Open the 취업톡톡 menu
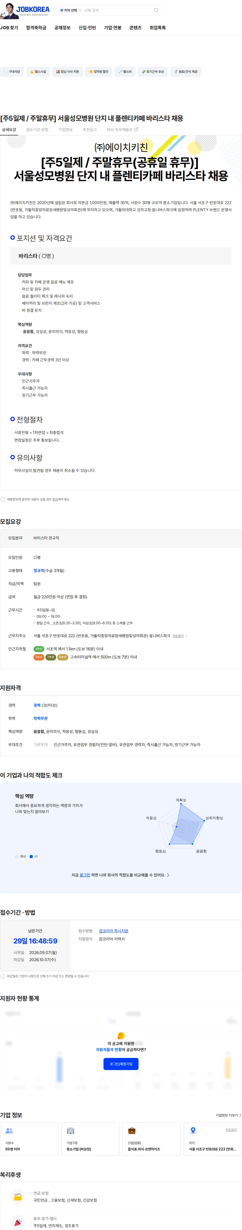Viewport: 242px width, 1230px height. (158, 28)
